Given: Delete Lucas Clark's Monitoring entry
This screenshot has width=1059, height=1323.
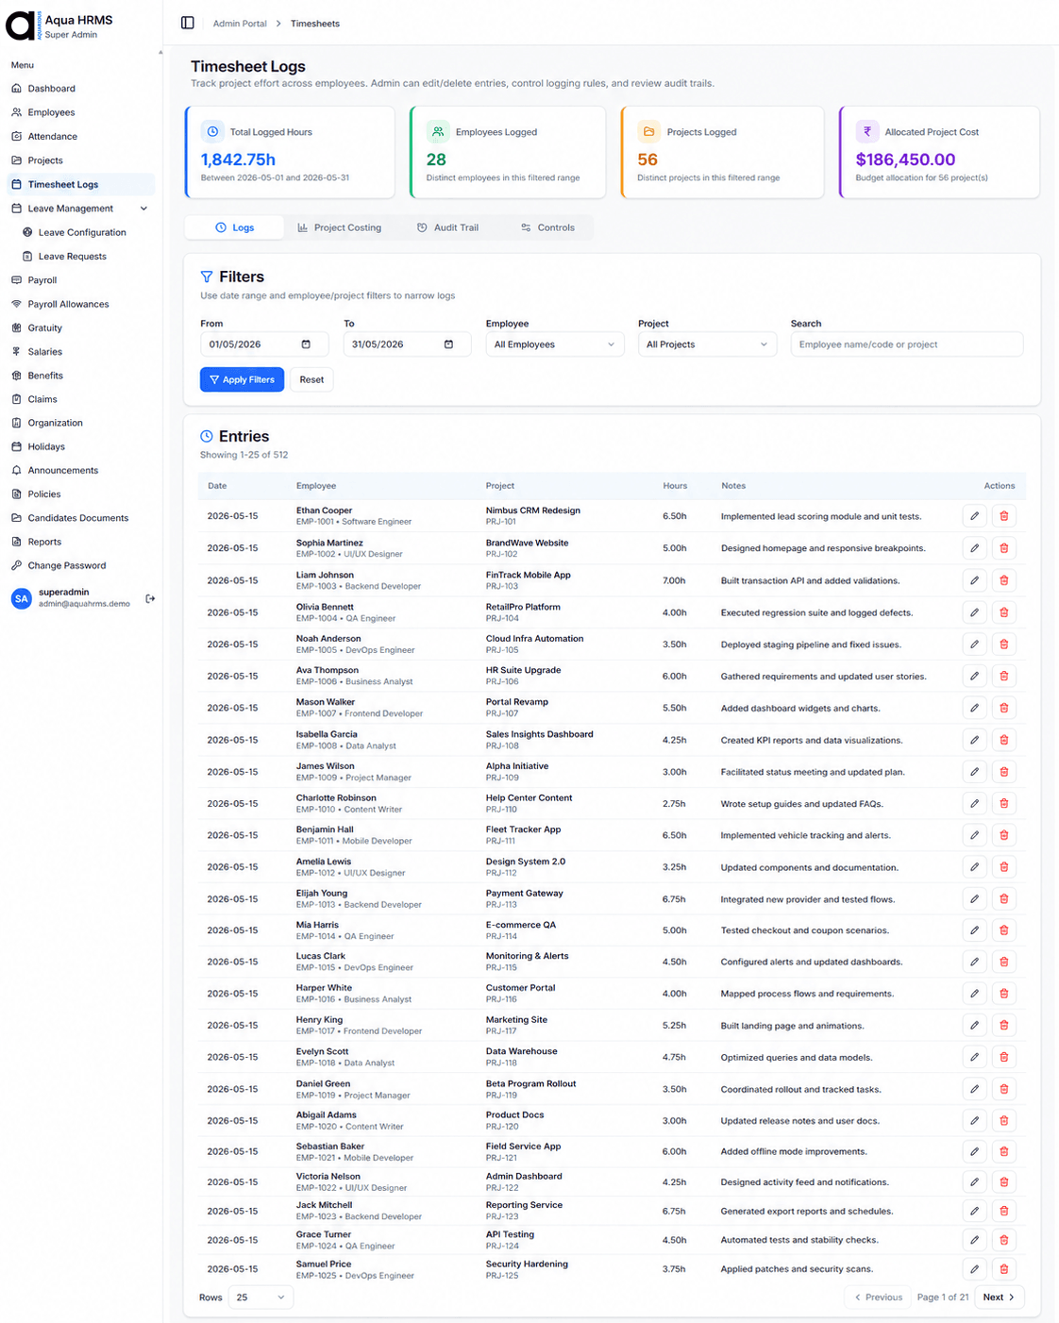Looking at the screenshot, I should click(x=1003, y=962).
